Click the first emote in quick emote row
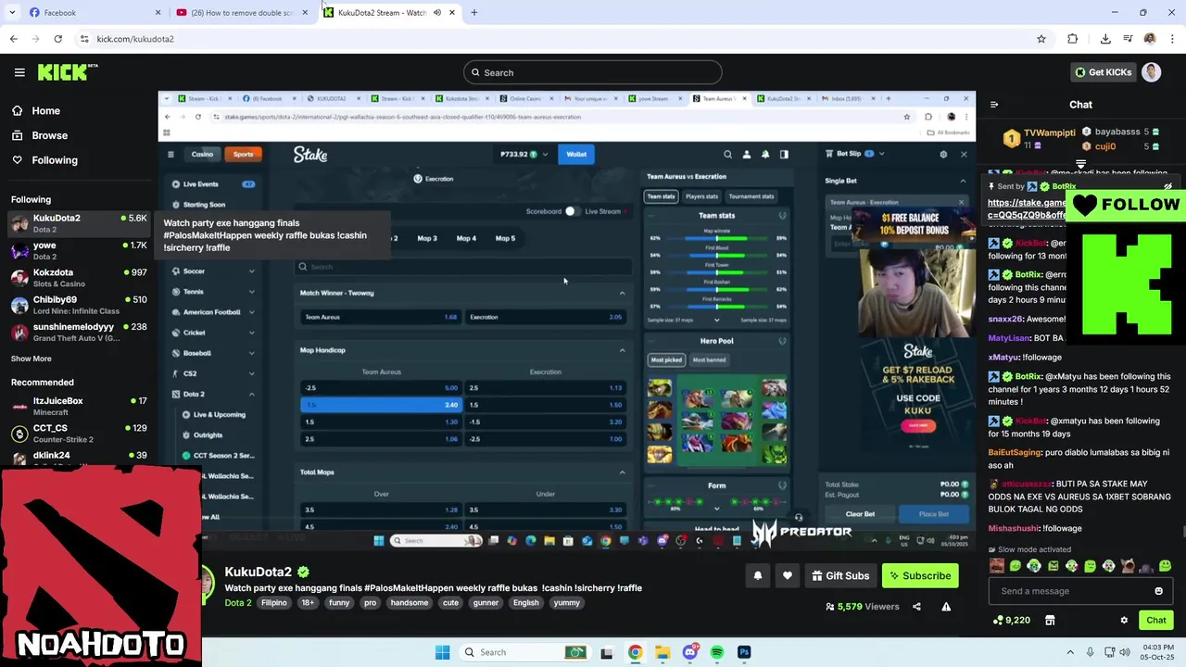1186x667 pixels. tap(997, 566)
